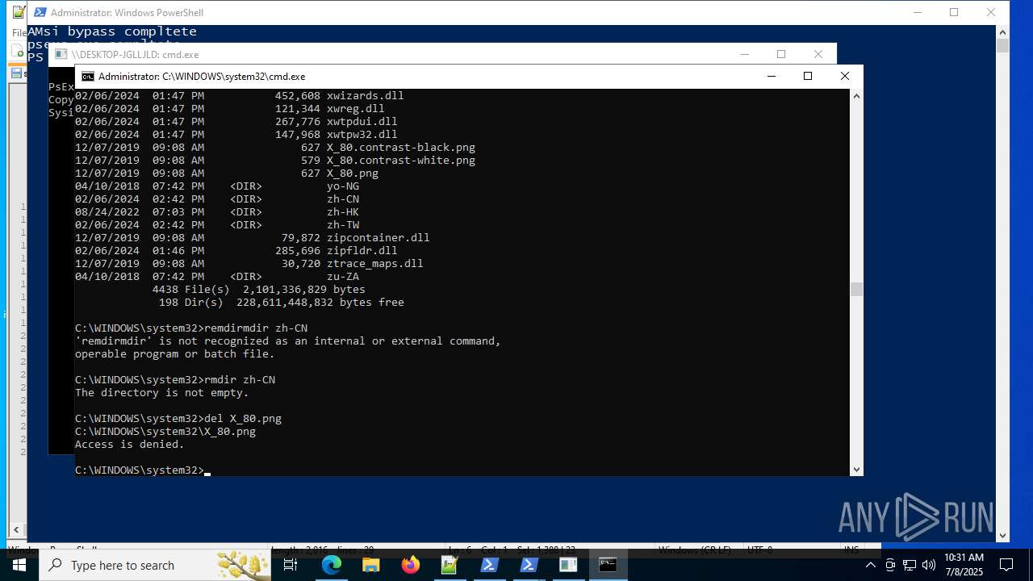Launch Firefox from taskbar
The width and height of the screenshot is (1033, 581).
tap(411, 565)
